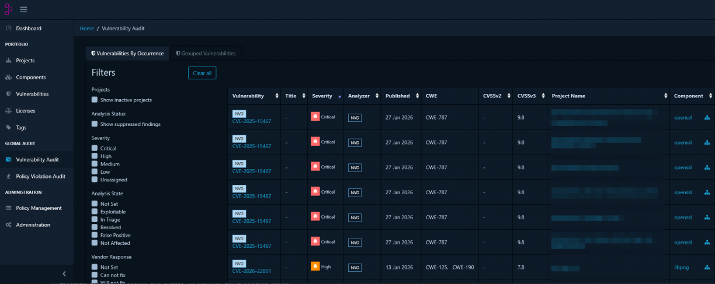This screenshot has height=284, width=715.
Task: Enable Show suppressed findings checkbox
Action: [95, 124]
